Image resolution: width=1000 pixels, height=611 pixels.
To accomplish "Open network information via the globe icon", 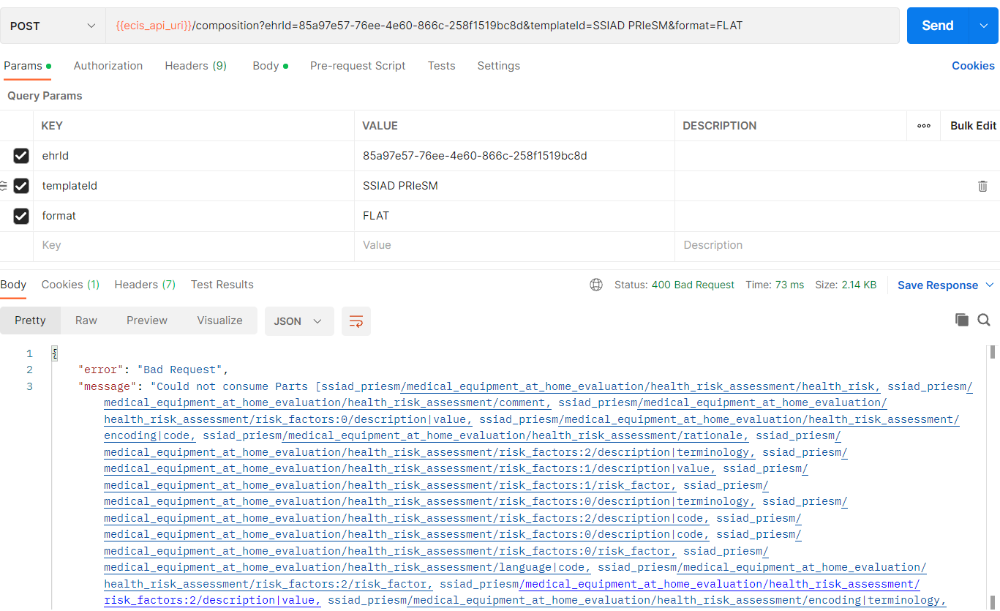I will click(x=595, y=284).
